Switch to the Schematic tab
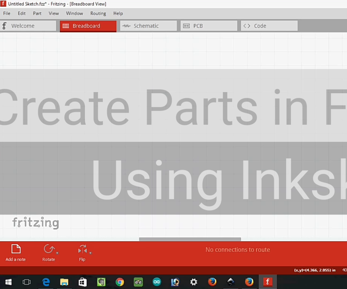The height and width of the screenshot is (289, 347). 146,26
